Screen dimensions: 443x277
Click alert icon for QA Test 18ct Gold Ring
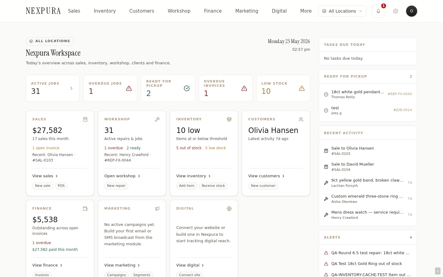326,264
